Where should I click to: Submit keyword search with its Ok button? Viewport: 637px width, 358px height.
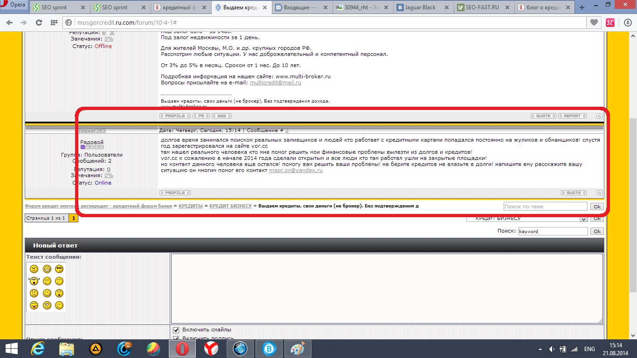pos(597,231)
